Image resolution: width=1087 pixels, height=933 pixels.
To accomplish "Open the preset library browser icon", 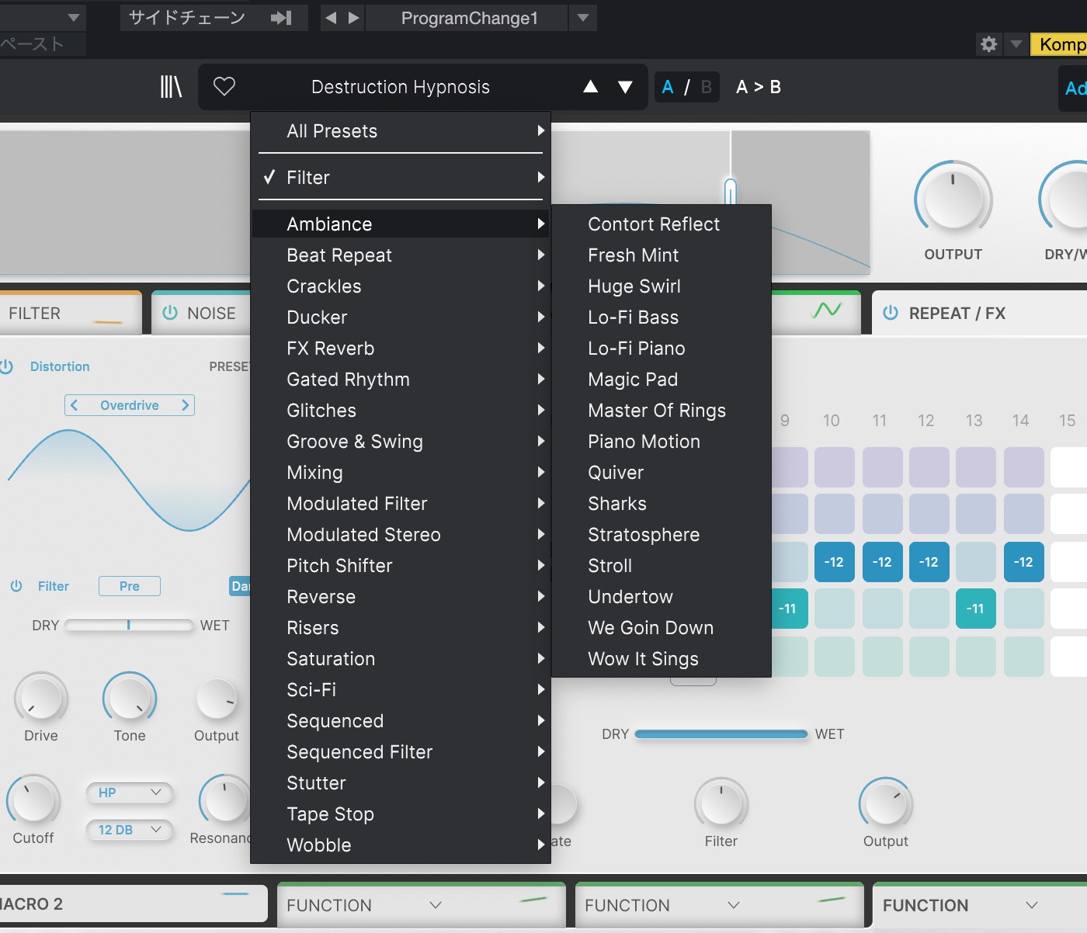I will pos(171,87).
